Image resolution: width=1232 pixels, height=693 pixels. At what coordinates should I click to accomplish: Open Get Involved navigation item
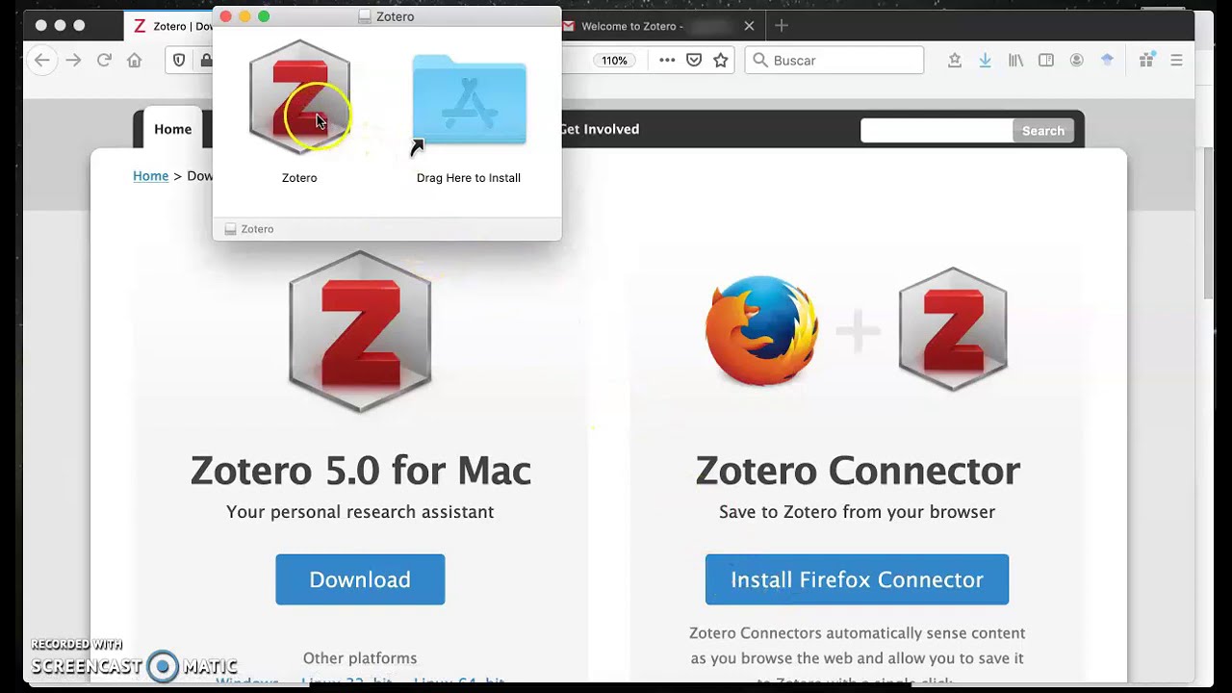pos(599,129)
